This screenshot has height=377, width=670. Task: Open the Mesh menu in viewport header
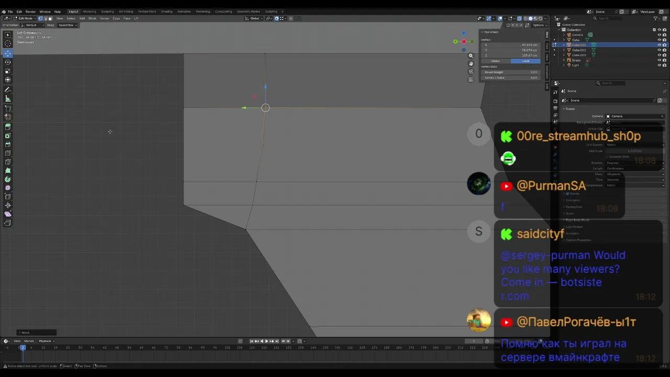[x=92, y=18]
